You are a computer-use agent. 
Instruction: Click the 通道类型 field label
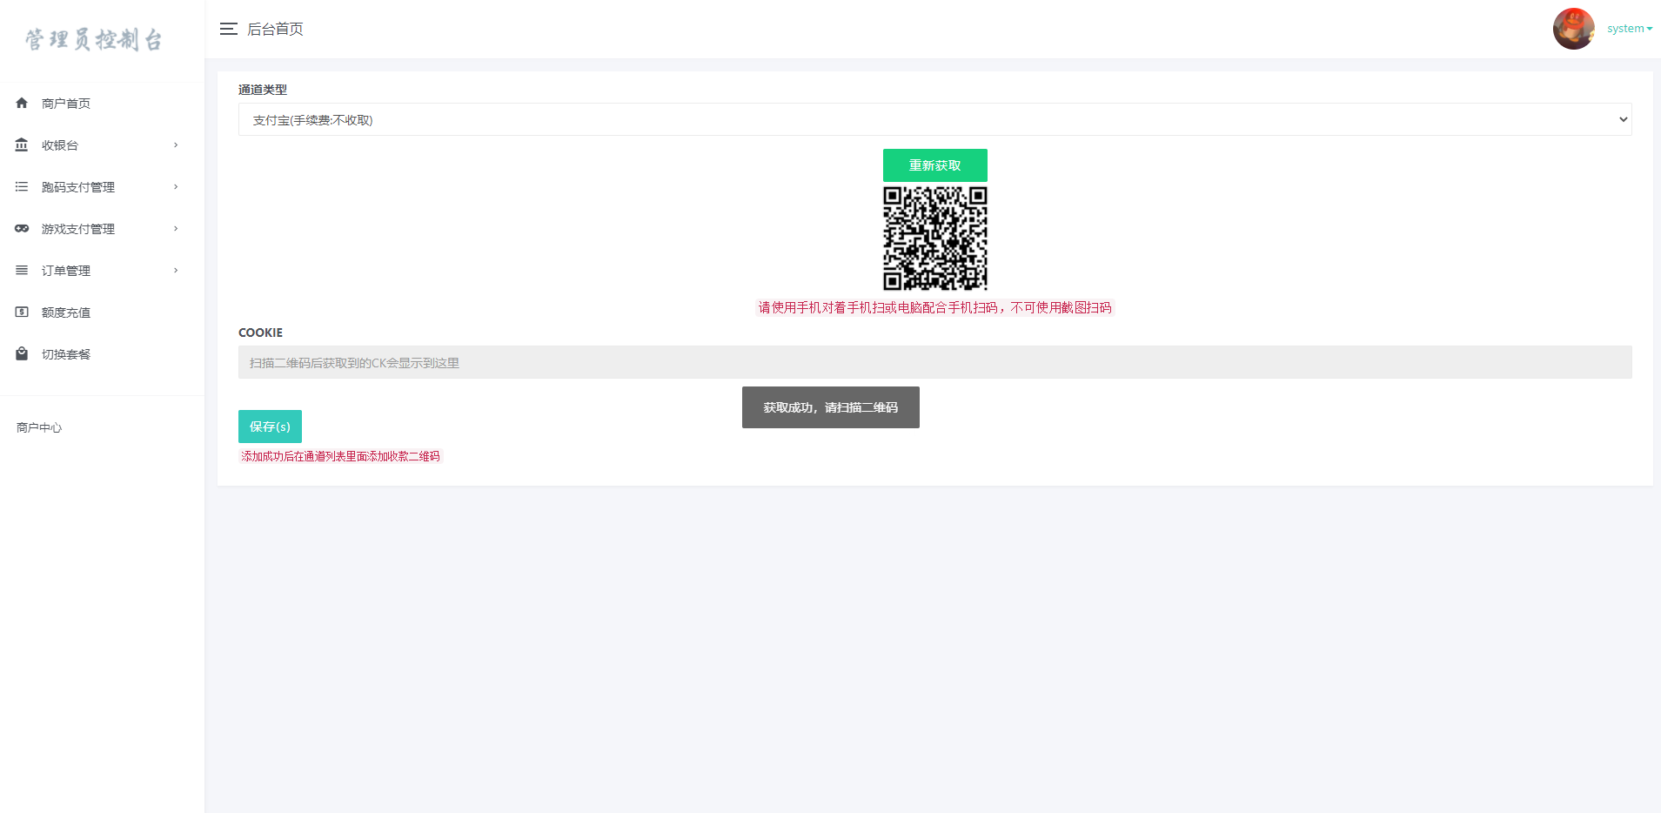(263, 90)
